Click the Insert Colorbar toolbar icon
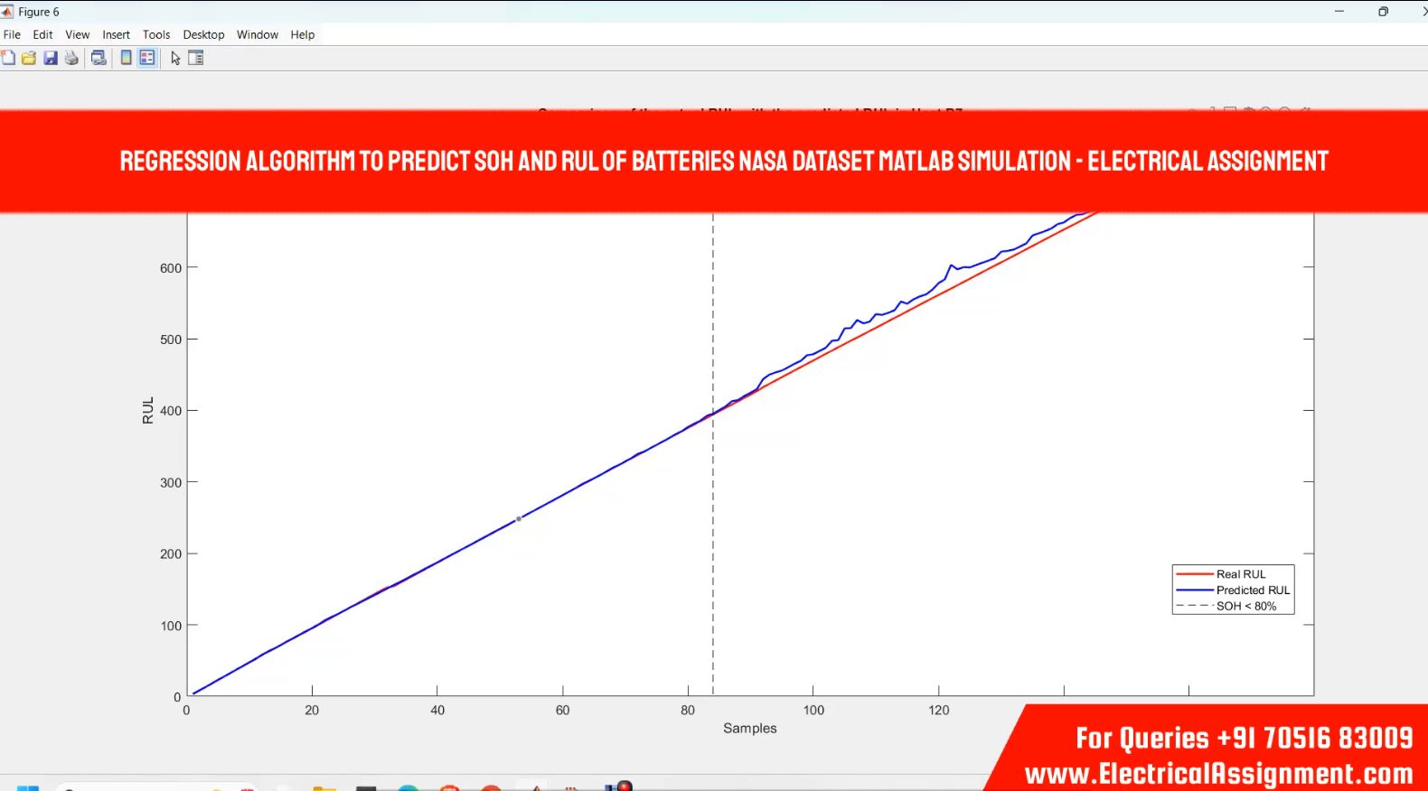This screenshot has width=1428, height=791. pos(127,58)
